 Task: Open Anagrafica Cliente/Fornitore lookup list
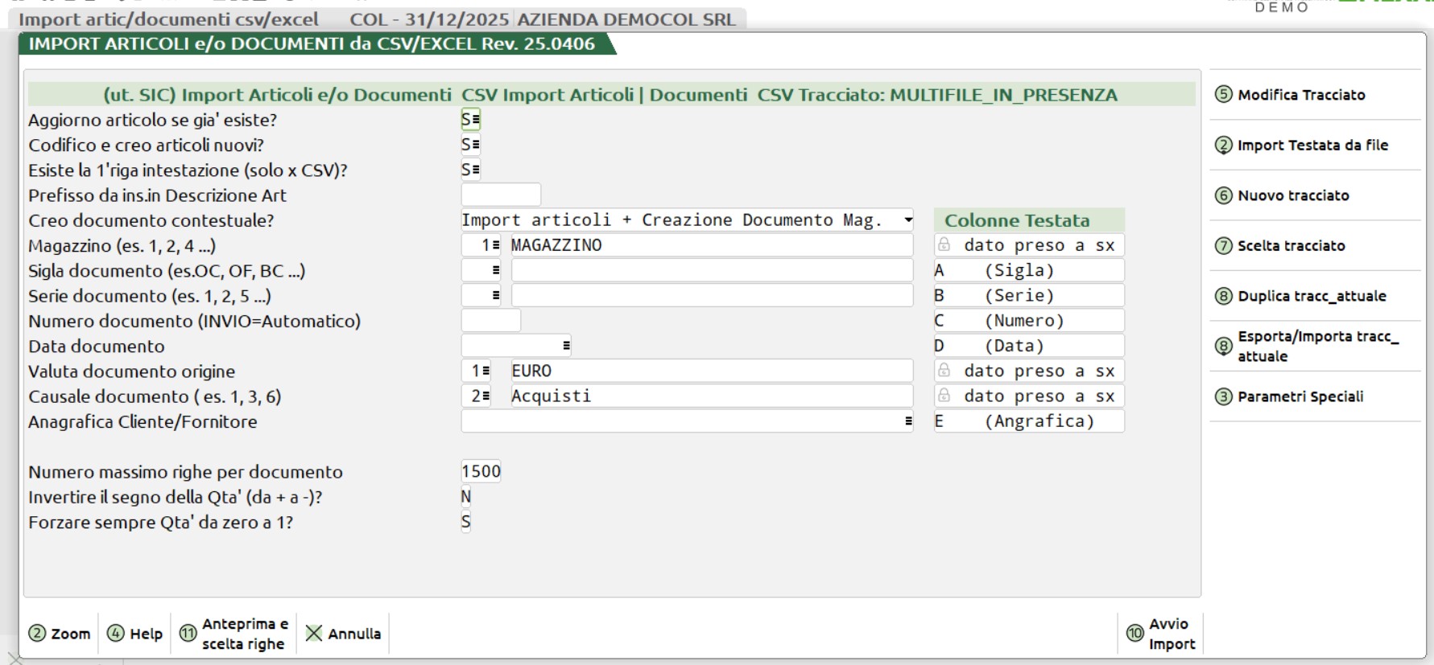click(907, 421)
